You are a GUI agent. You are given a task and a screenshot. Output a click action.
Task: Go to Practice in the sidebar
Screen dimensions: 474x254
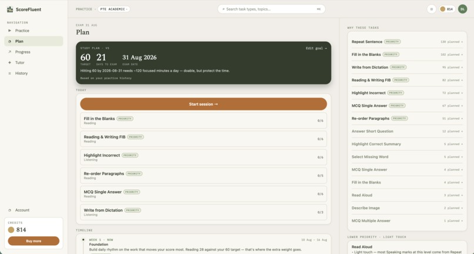tap(34, 31)
